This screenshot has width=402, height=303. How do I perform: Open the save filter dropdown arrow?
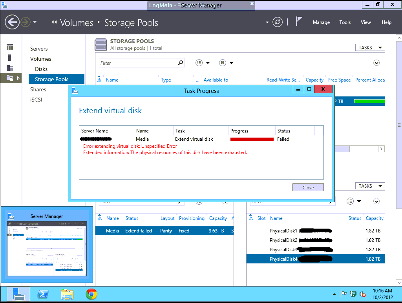tap(231, 63)
